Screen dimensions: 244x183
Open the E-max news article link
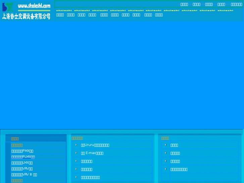tap(92, 153)
